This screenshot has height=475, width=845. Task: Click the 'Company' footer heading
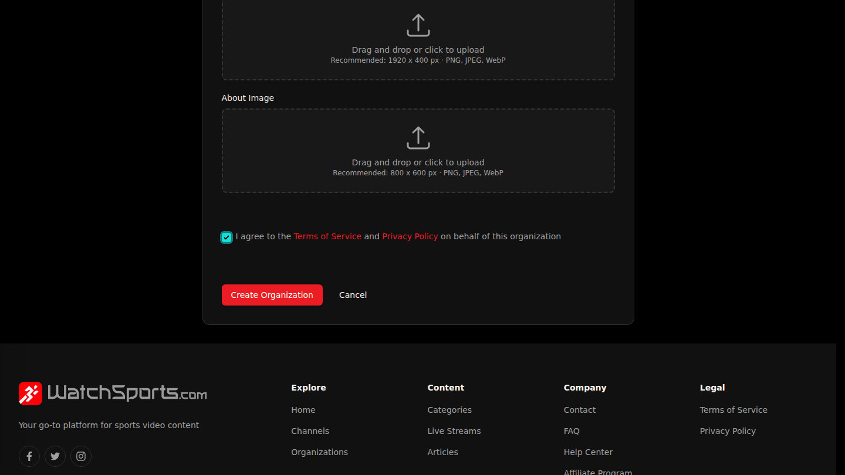click(585, 388)
